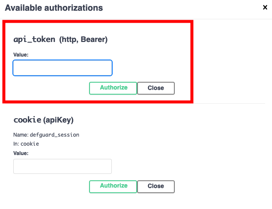The width and height of the screenshot is (272, 209).
Task: Click the Value label above cookie input
Action: pyautogui.click(x=21, y=153)
